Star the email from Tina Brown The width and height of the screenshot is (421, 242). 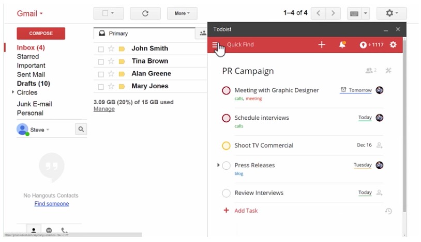(111, 61)
